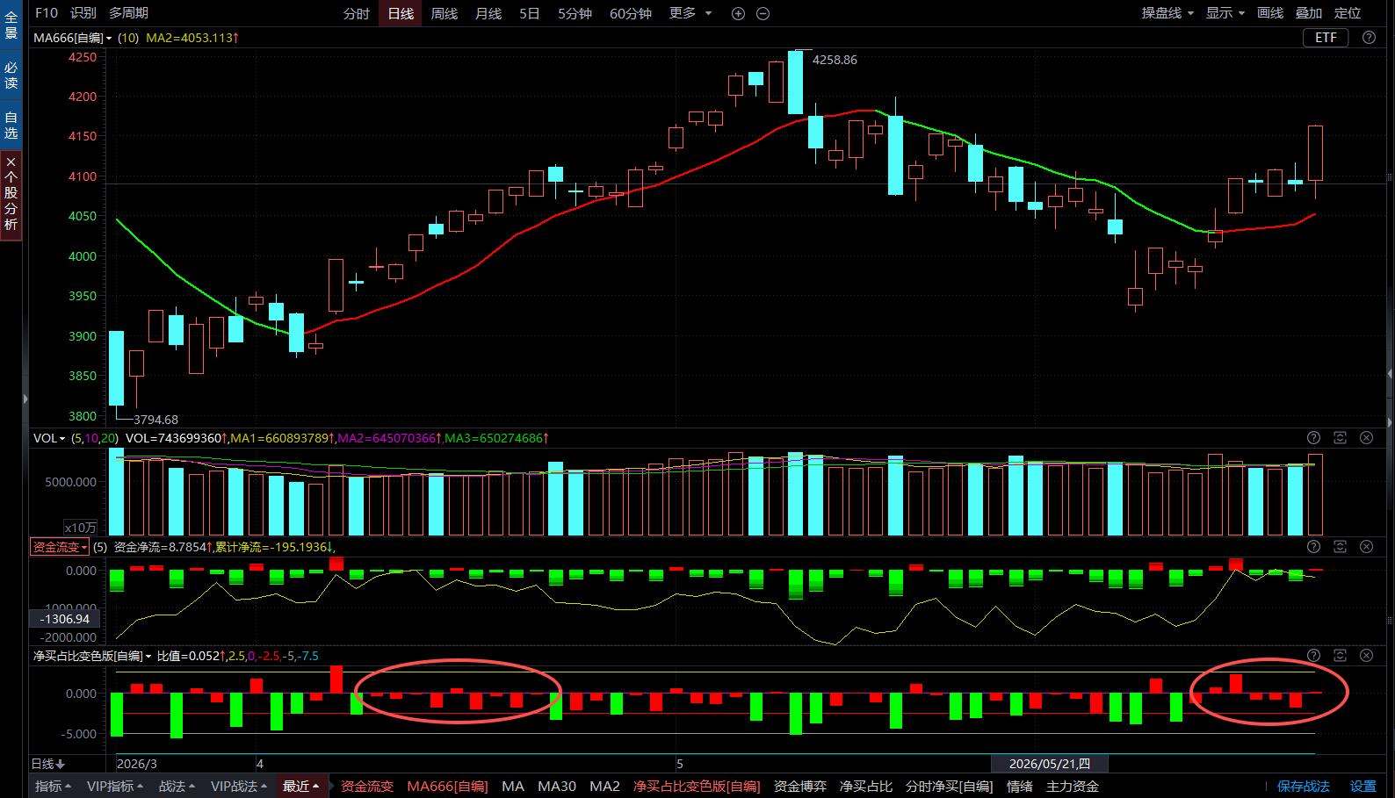This screenshot has width=1395, height=798.
Task: Apply the 资金流变 indicator from bottom bar
Action: 367,787
